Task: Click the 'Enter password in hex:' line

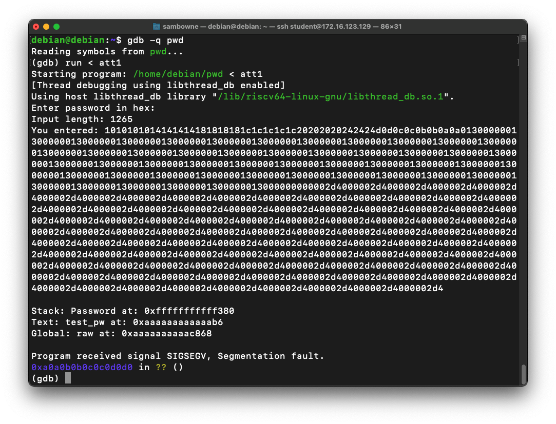Action: click(93, 108)
